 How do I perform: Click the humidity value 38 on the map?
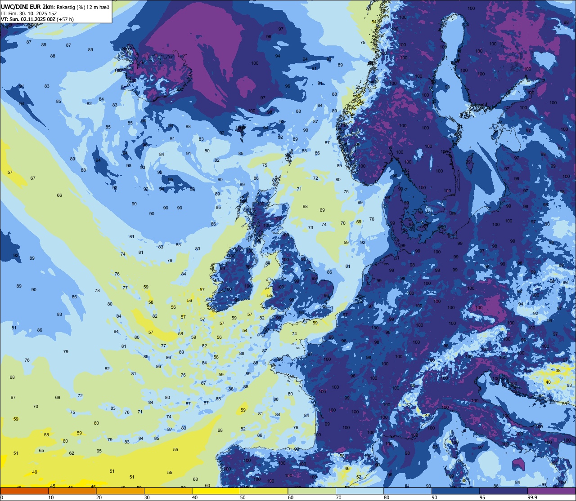(558, 371)
